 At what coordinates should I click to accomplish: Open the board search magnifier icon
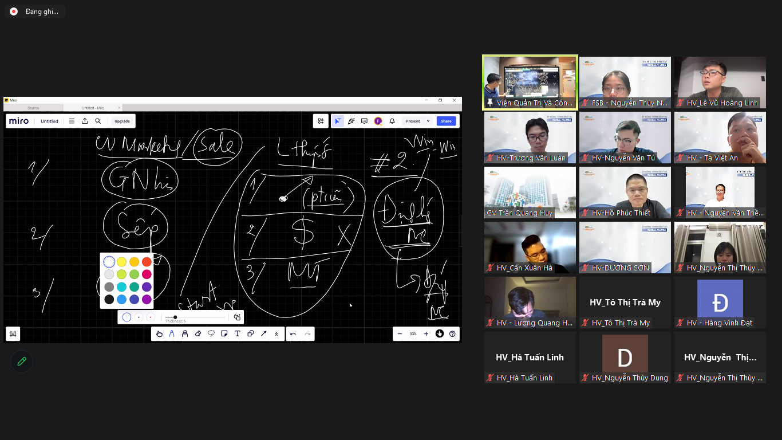point(98,121)
